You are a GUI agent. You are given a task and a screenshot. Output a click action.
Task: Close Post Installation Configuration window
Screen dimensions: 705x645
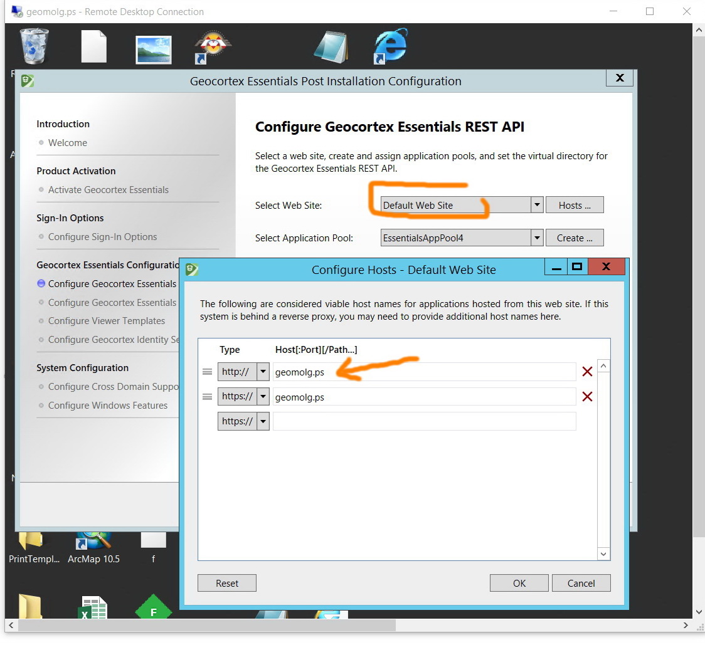pos(620,78)
